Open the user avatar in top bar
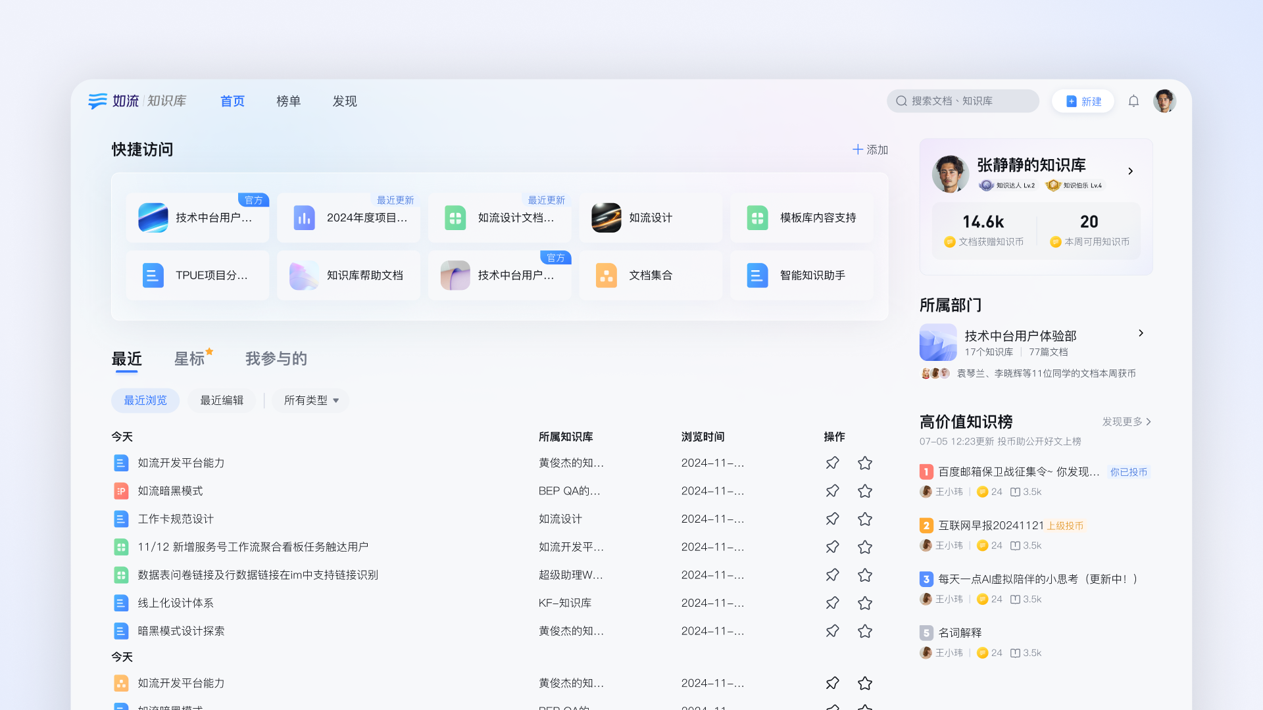Image resolution: width=1263 pixels, height=710 pixels. point(1164,101)
